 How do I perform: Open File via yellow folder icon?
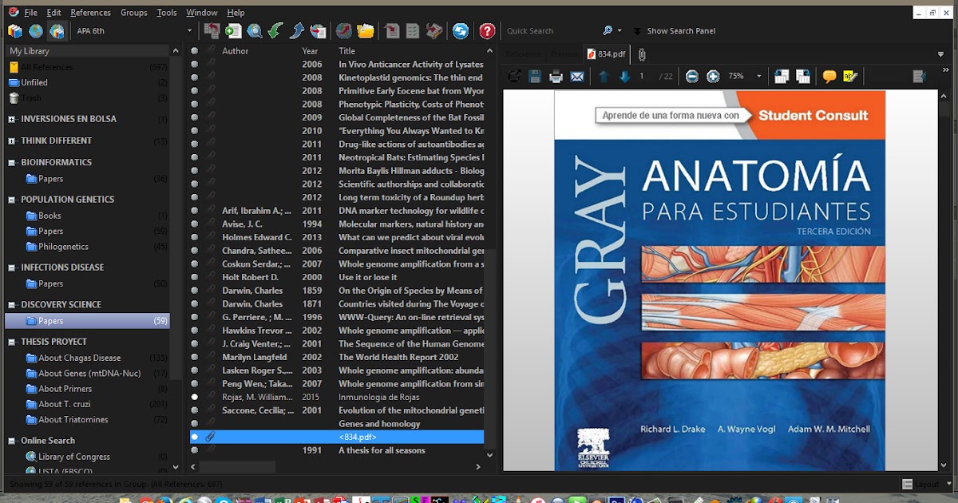tap(366, 31)
